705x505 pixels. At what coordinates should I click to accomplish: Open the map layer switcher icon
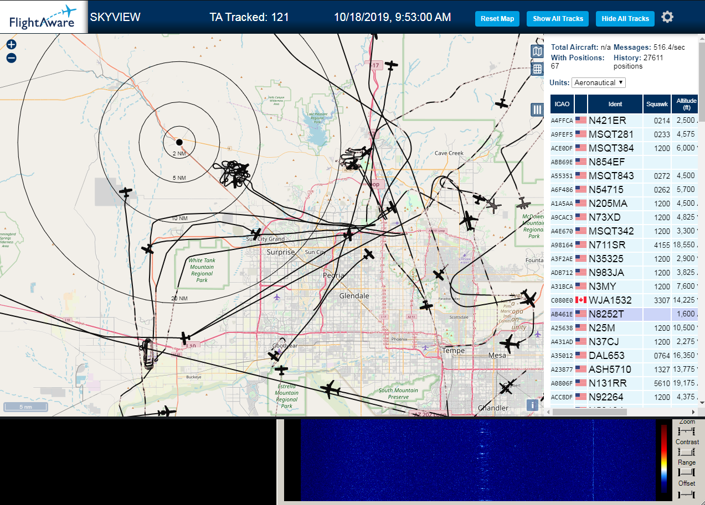[537, 51]
